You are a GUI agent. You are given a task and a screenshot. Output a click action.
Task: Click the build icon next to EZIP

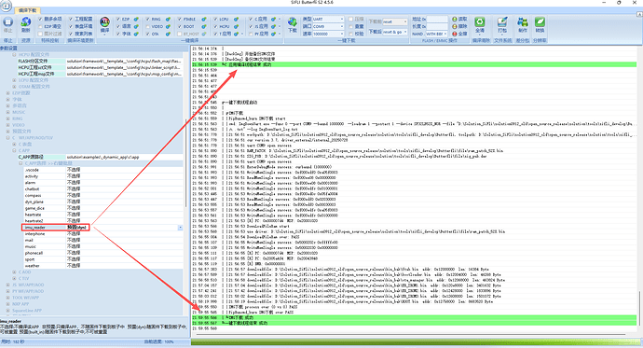tap(136, 19)
